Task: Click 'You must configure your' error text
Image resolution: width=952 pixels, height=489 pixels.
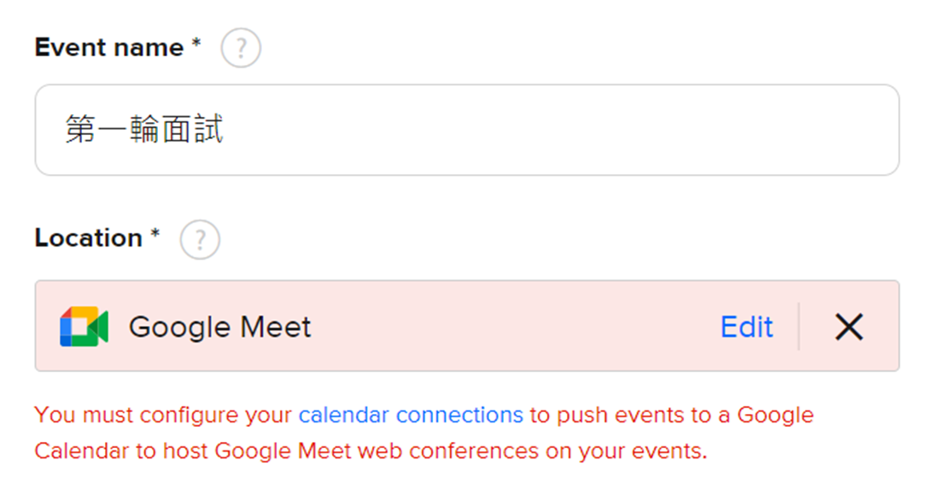Action: (x=163, y=415)
